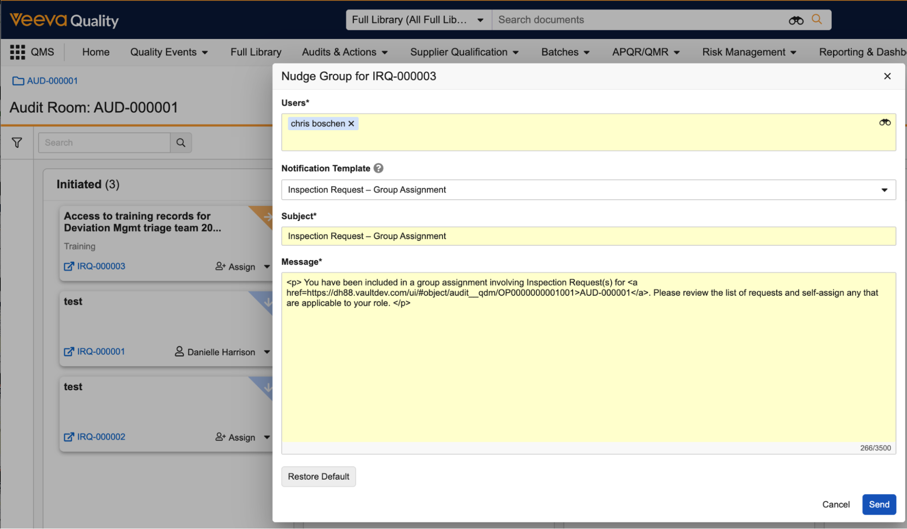907x529 pixels.
Task: Click the Restore Default button
Action: coord(318,477)
